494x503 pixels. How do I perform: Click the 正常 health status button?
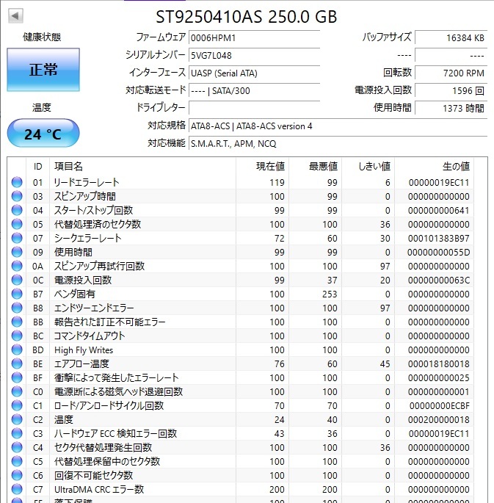point(43,70)
